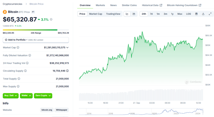
Task: Open the Historical Data tab
Action: point(152,5)
